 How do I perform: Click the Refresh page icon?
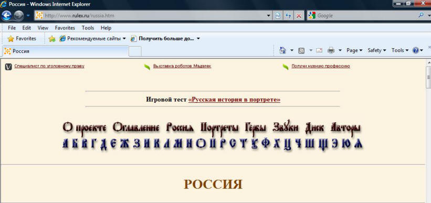point(288,16)
